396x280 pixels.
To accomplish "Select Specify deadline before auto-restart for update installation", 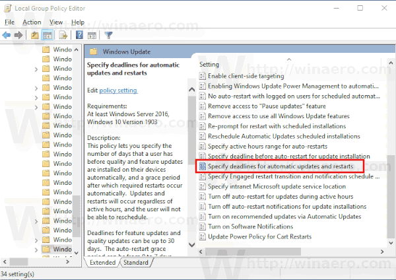I will (289, 156).
